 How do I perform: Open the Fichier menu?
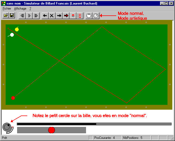7,8
